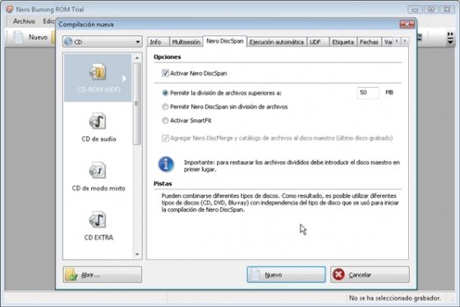Select the CD EXTRA compilation icon
460x307 pixels.
(x=98, y=220)
